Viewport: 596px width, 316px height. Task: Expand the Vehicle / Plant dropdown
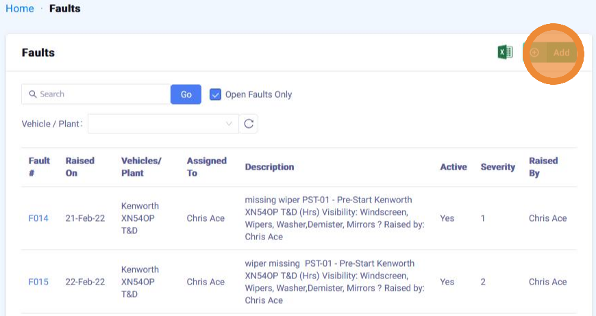coord(162,124)
